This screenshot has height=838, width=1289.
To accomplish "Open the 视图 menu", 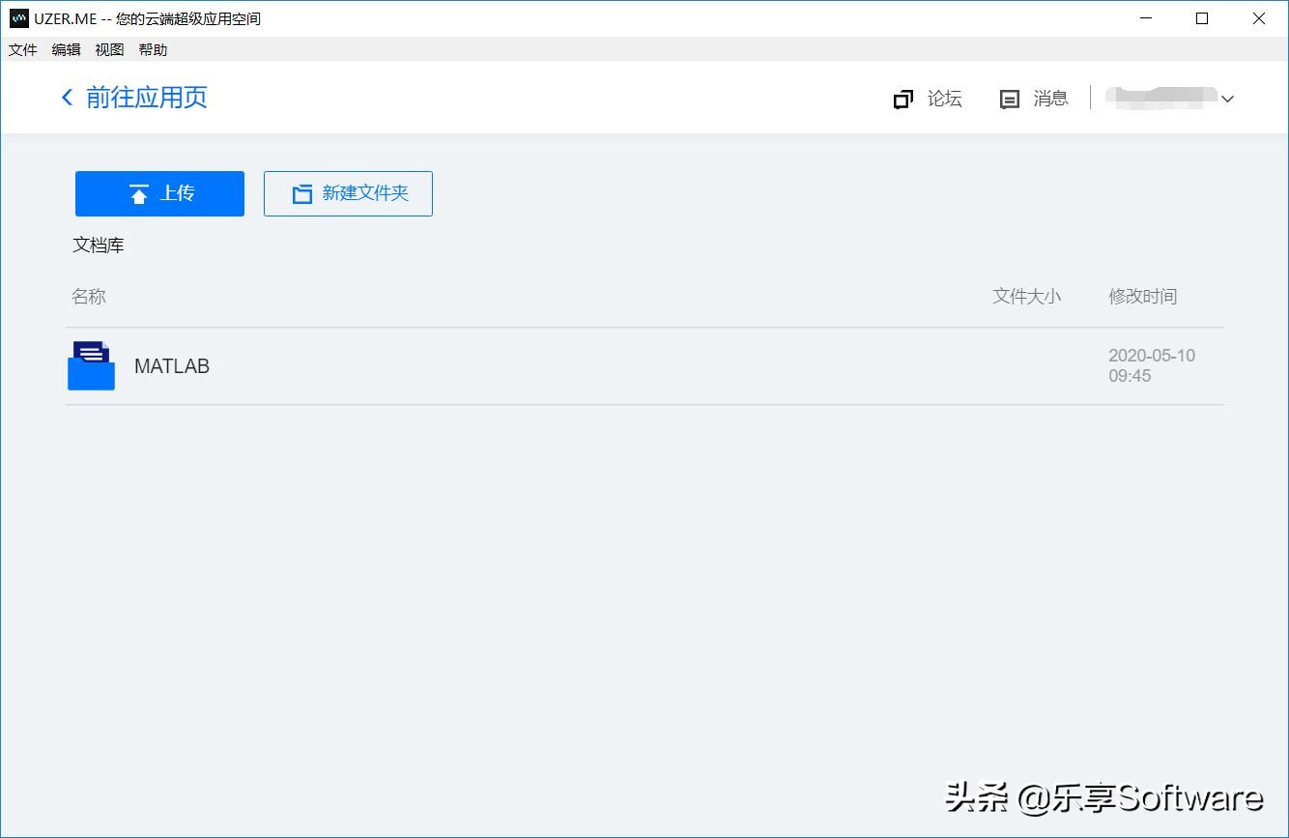I will (109, 49).
